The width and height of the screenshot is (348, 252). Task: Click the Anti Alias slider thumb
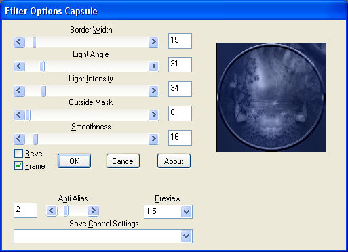(x=66, y=211)
